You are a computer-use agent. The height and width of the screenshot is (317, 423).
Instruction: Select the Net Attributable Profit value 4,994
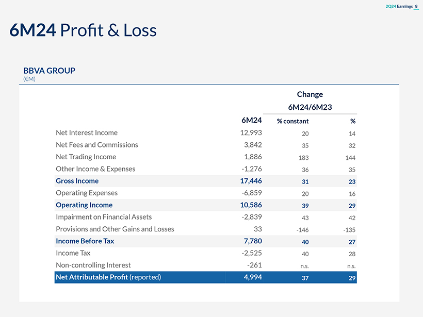click(x=252, y=277)
